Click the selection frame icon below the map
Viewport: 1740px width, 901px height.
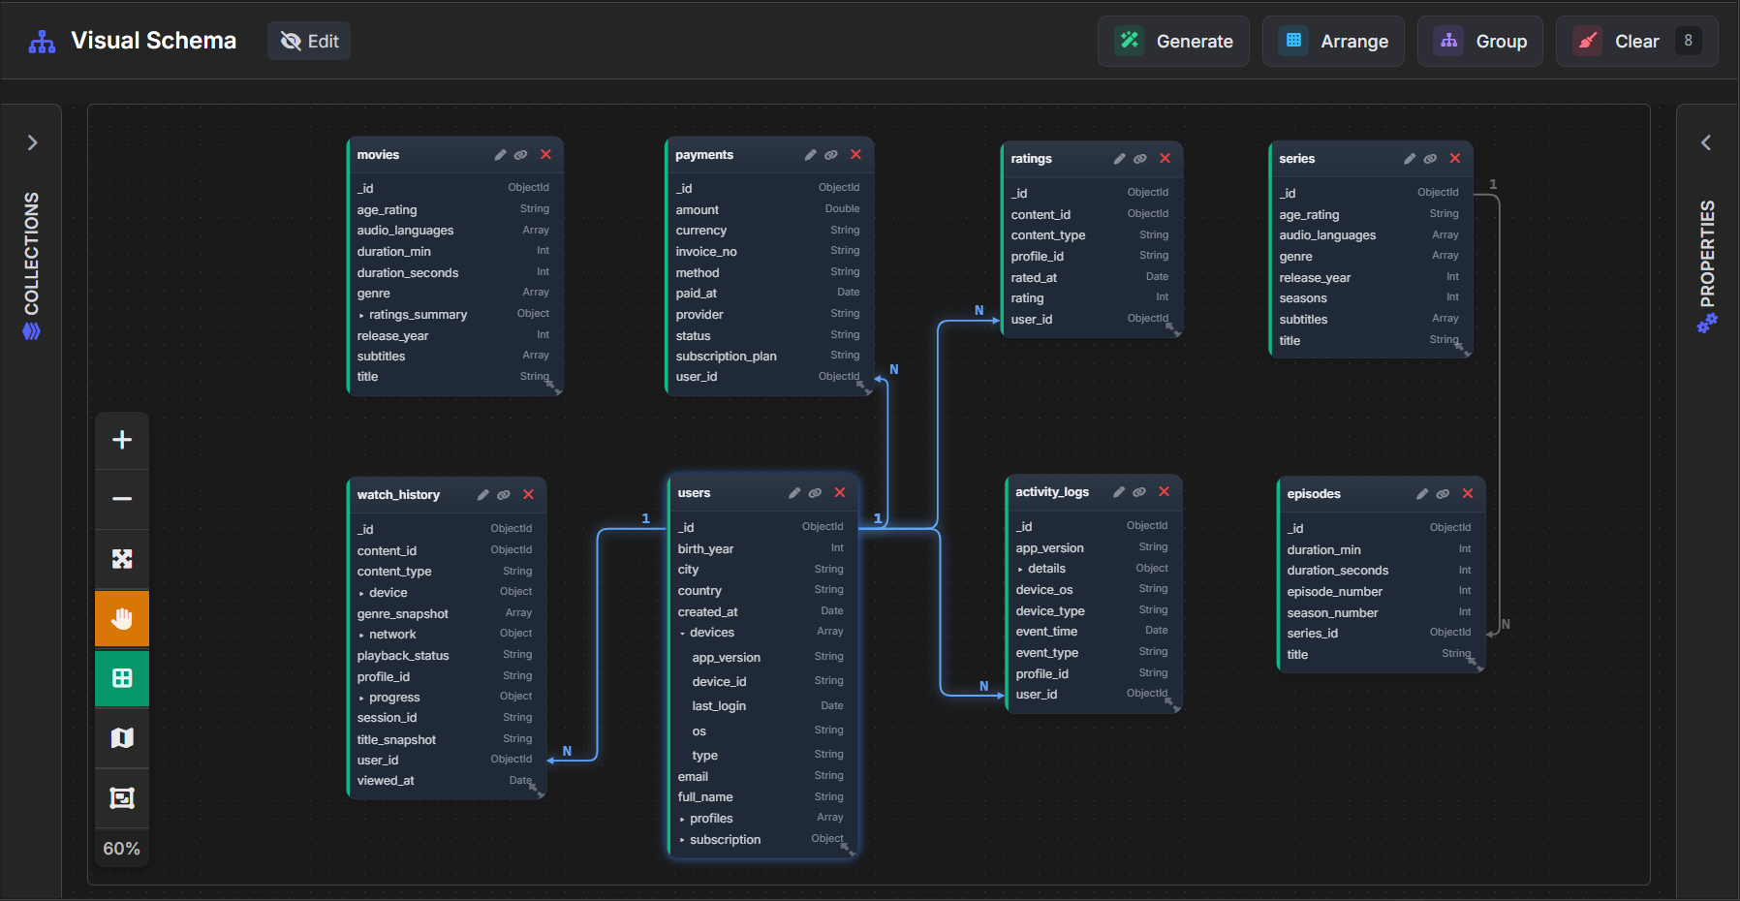[x=122, y=798]
